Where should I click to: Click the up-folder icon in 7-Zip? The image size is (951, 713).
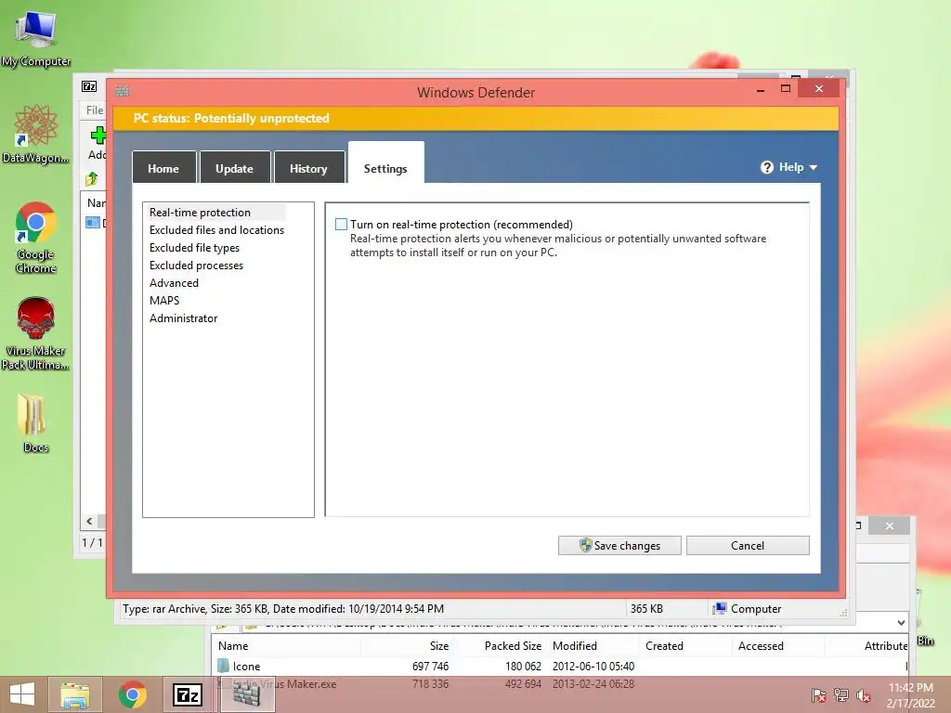[92, 179]
